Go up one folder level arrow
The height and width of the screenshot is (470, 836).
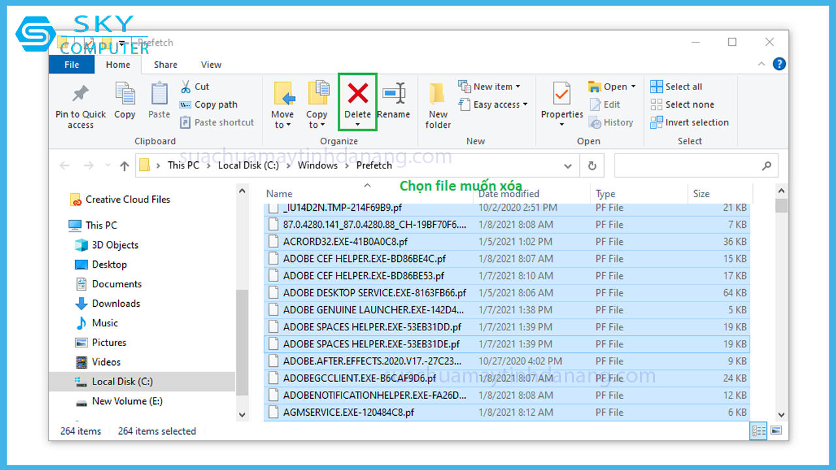pyautogui.click(x=124, y=166)
